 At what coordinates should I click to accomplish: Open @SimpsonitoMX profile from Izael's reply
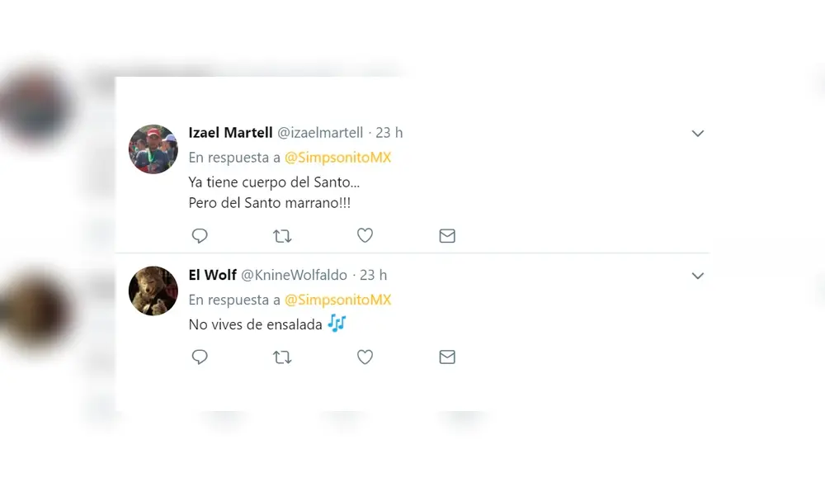click(338, 157)
